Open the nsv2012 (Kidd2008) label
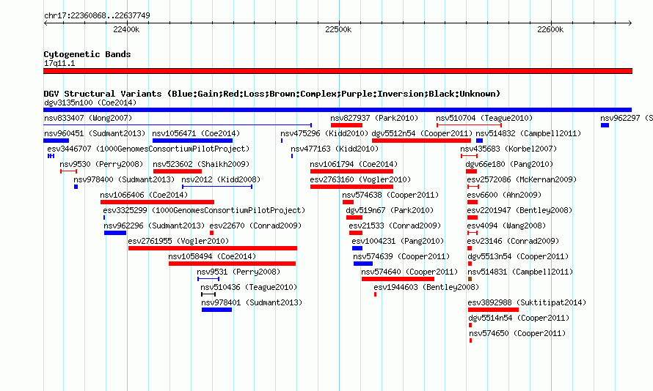This screenshot has height=391, width=653. (x=221, y=179)
